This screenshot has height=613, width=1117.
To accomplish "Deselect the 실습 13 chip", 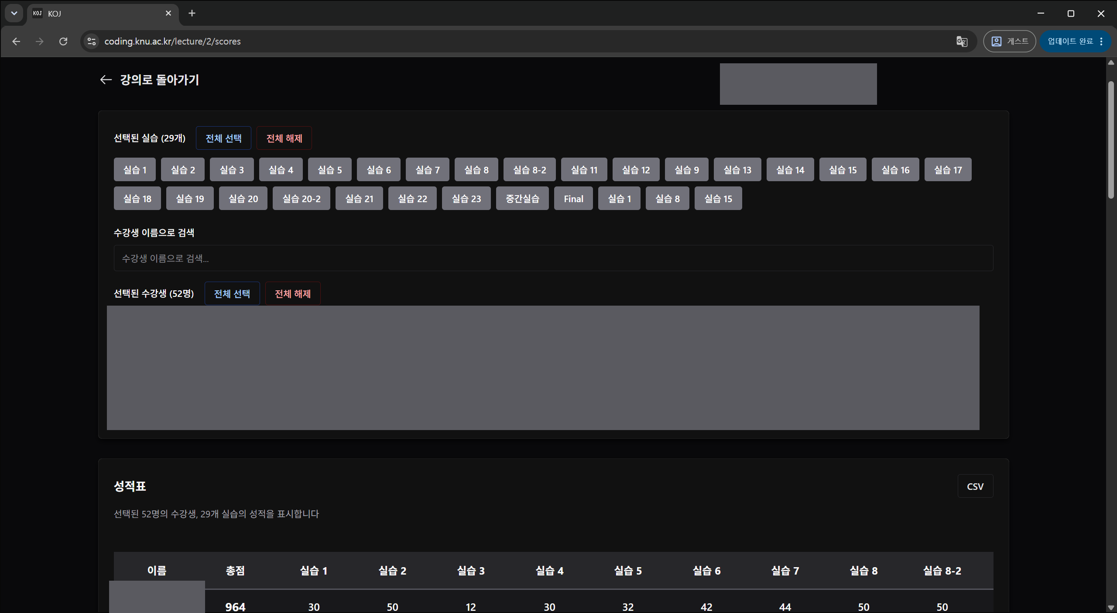I will tap(737, 170).
